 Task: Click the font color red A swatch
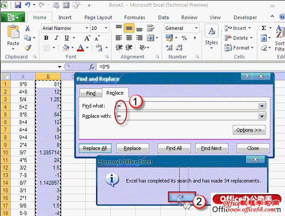[81, 47]
